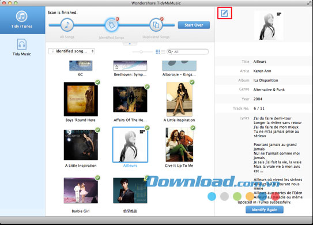Viewport: 313px width, 225px height.
Task: Close the TidyMyMusic window
Action: [4, 3]
